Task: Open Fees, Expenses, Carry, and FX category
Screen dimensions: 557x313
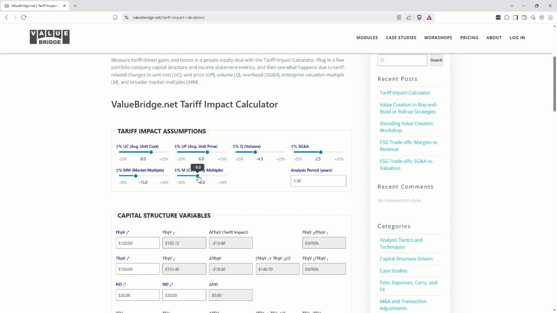Action: point(409,286)
